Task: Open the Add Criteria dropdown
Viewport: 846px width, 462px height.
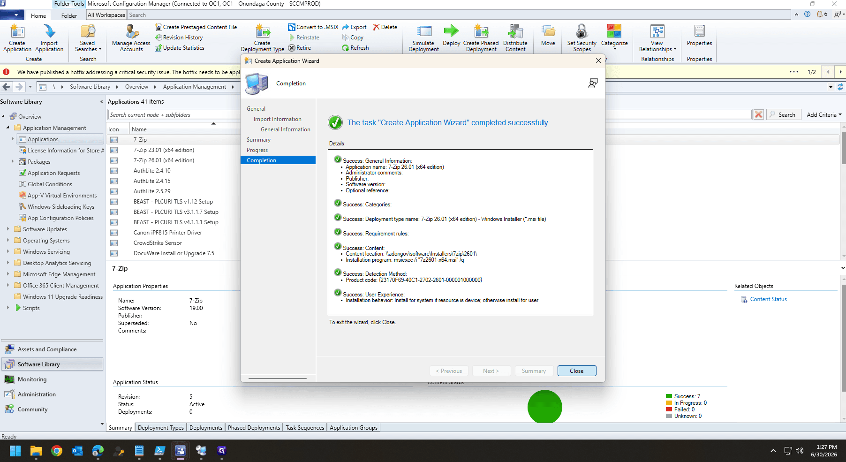Action: tap(824, 115)
